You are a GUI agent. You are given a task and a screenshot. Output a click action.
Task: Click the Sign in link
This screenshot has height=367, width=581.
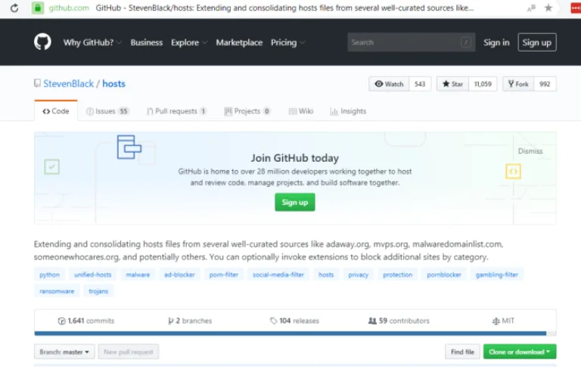pos(496,42)
